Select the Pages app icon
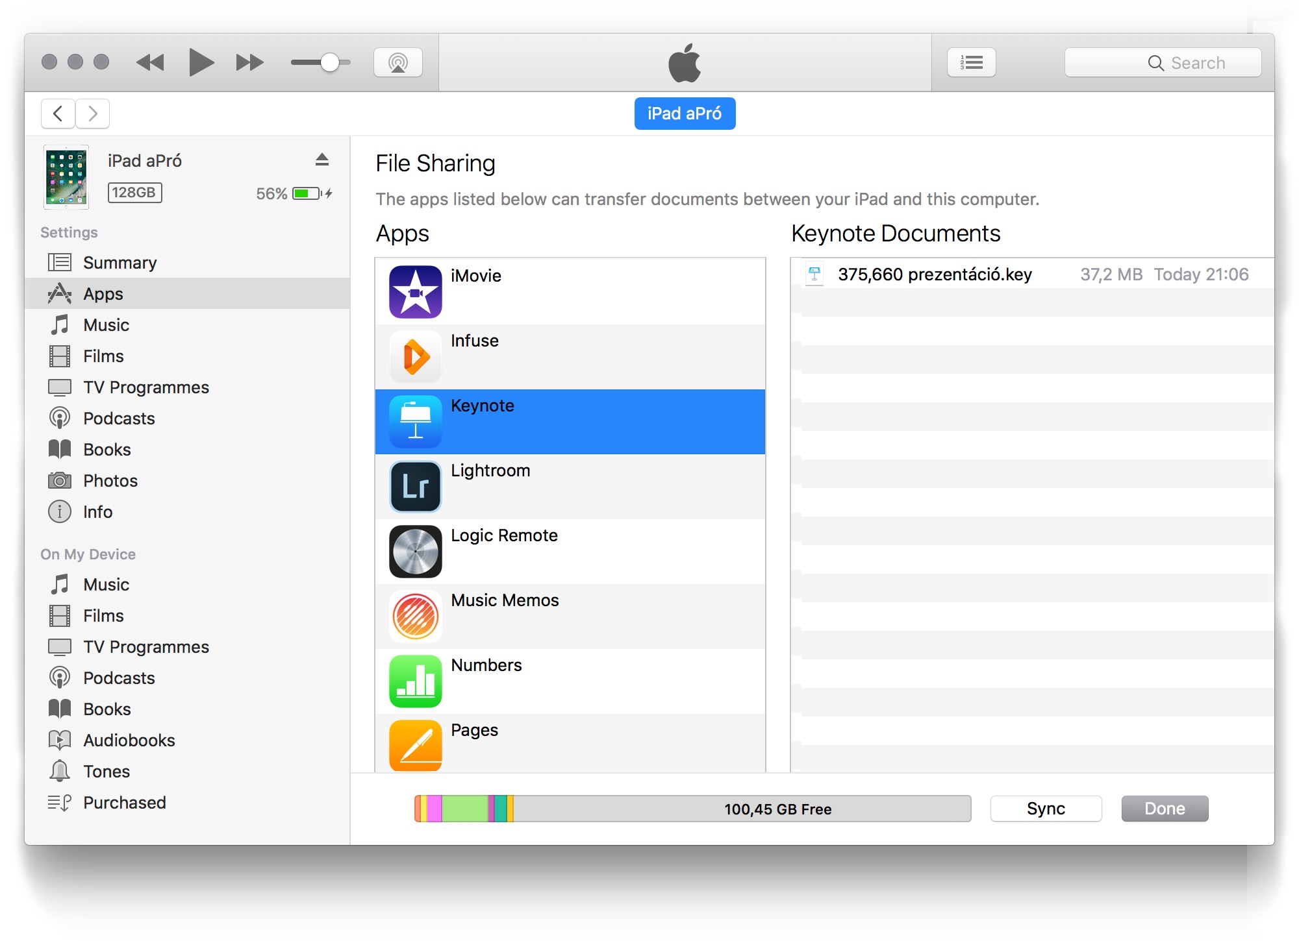Screen dimensions: 1299x941 [x=416, y=745]
